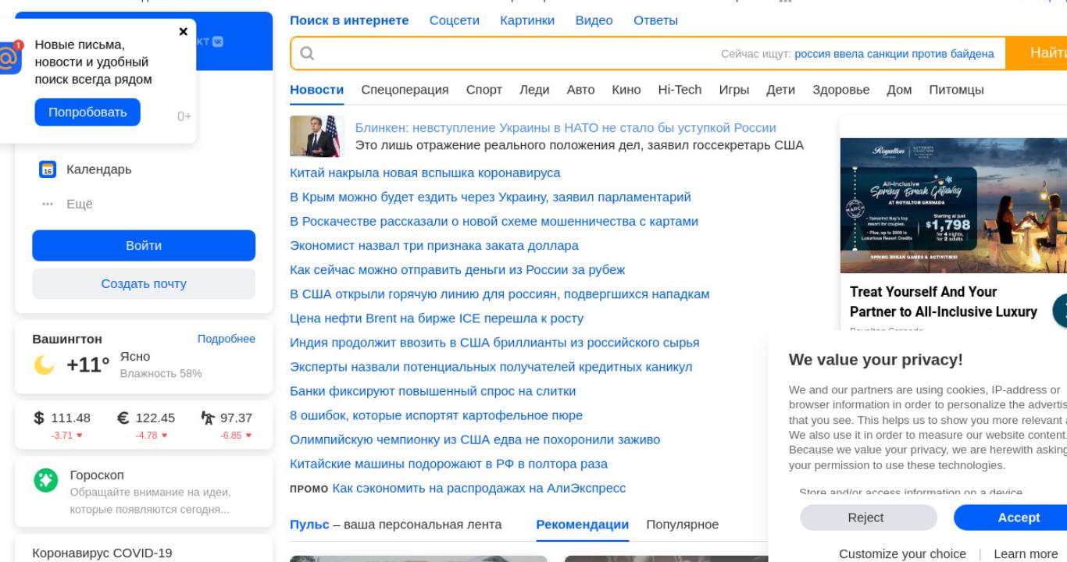Open the Дом news tab
The image size is (1067, 562).
[x=899, y=90]
